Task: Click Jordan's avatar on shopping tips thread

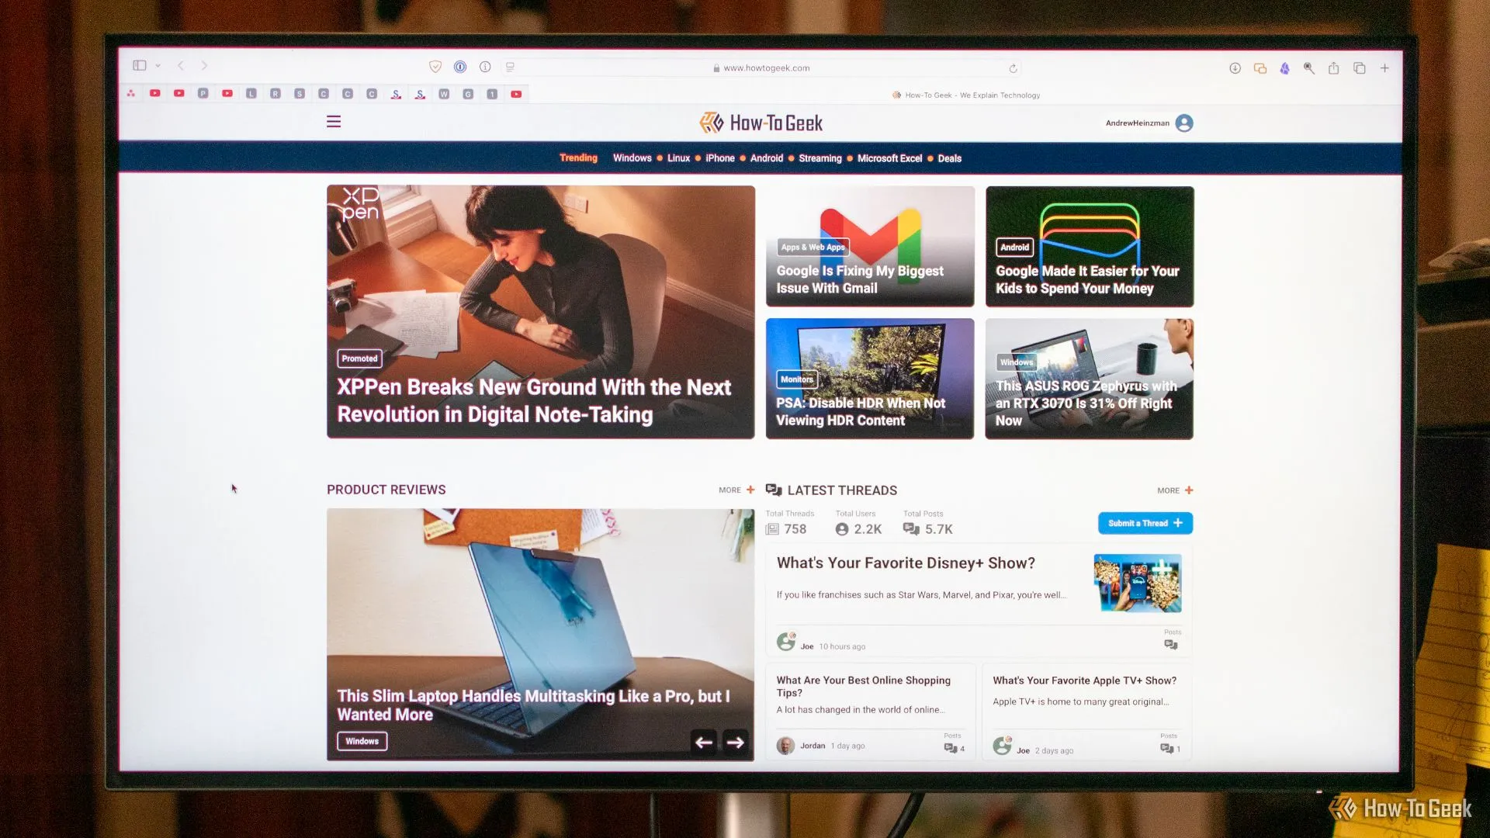Action: [x=785, y=746]
